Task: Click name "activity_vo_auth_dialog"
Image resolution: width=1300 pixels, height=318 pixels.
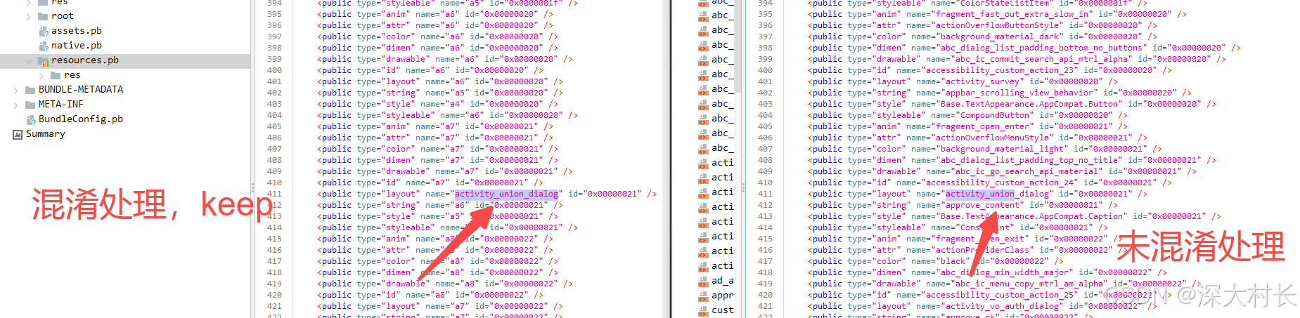Action: [1002, 306]
